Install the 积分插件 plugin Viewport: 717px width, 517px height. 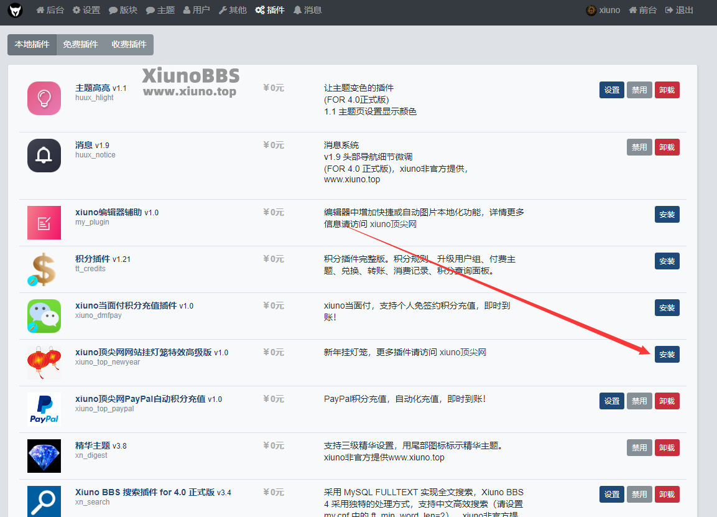pyautogui.click(x=667, y=261)
